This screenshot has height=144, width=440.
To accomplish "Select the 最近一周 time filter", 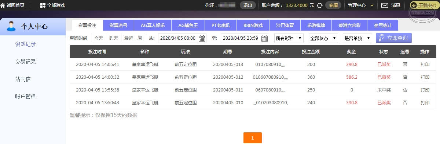I will click(x=133, y=38).
